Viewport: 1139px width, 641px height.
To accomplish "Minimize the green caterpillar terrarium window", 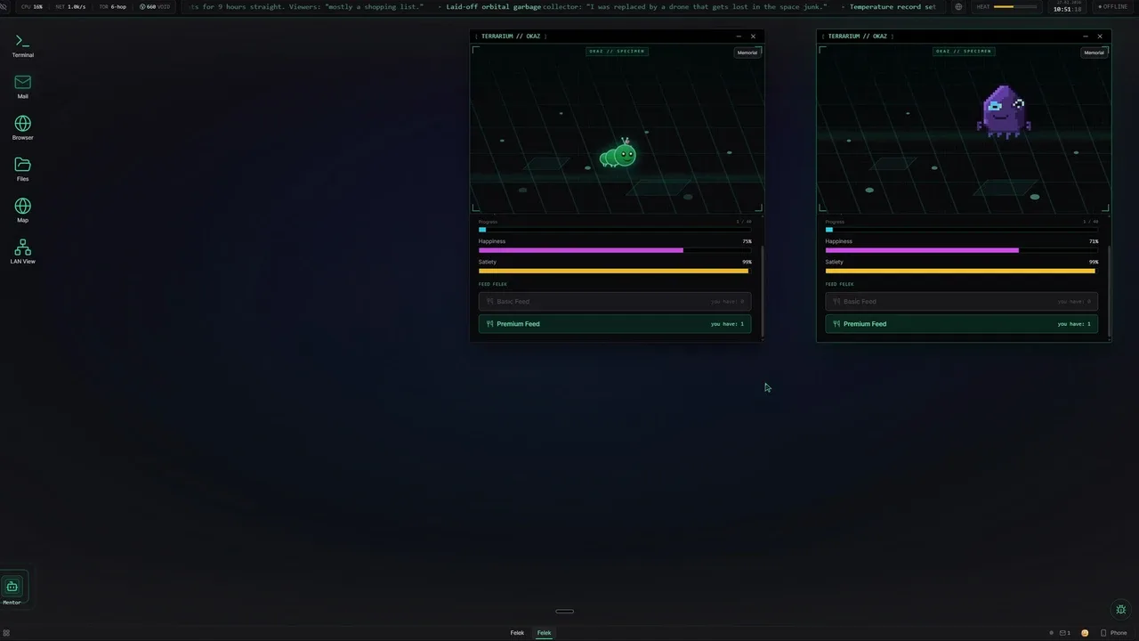I will point(739,37).
